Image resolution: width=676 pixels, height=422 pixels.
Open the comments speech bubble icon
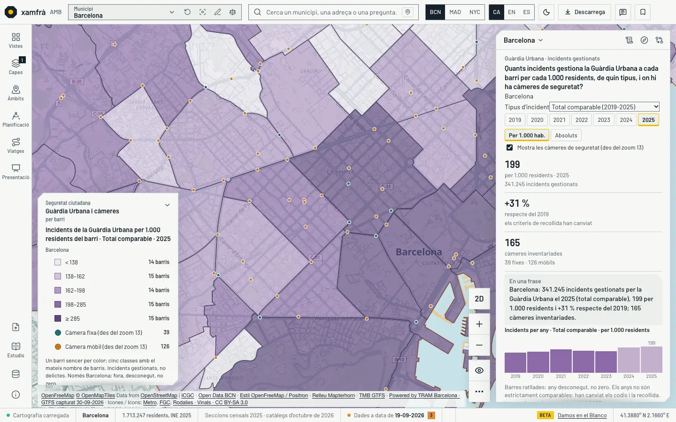click(623, 12)
